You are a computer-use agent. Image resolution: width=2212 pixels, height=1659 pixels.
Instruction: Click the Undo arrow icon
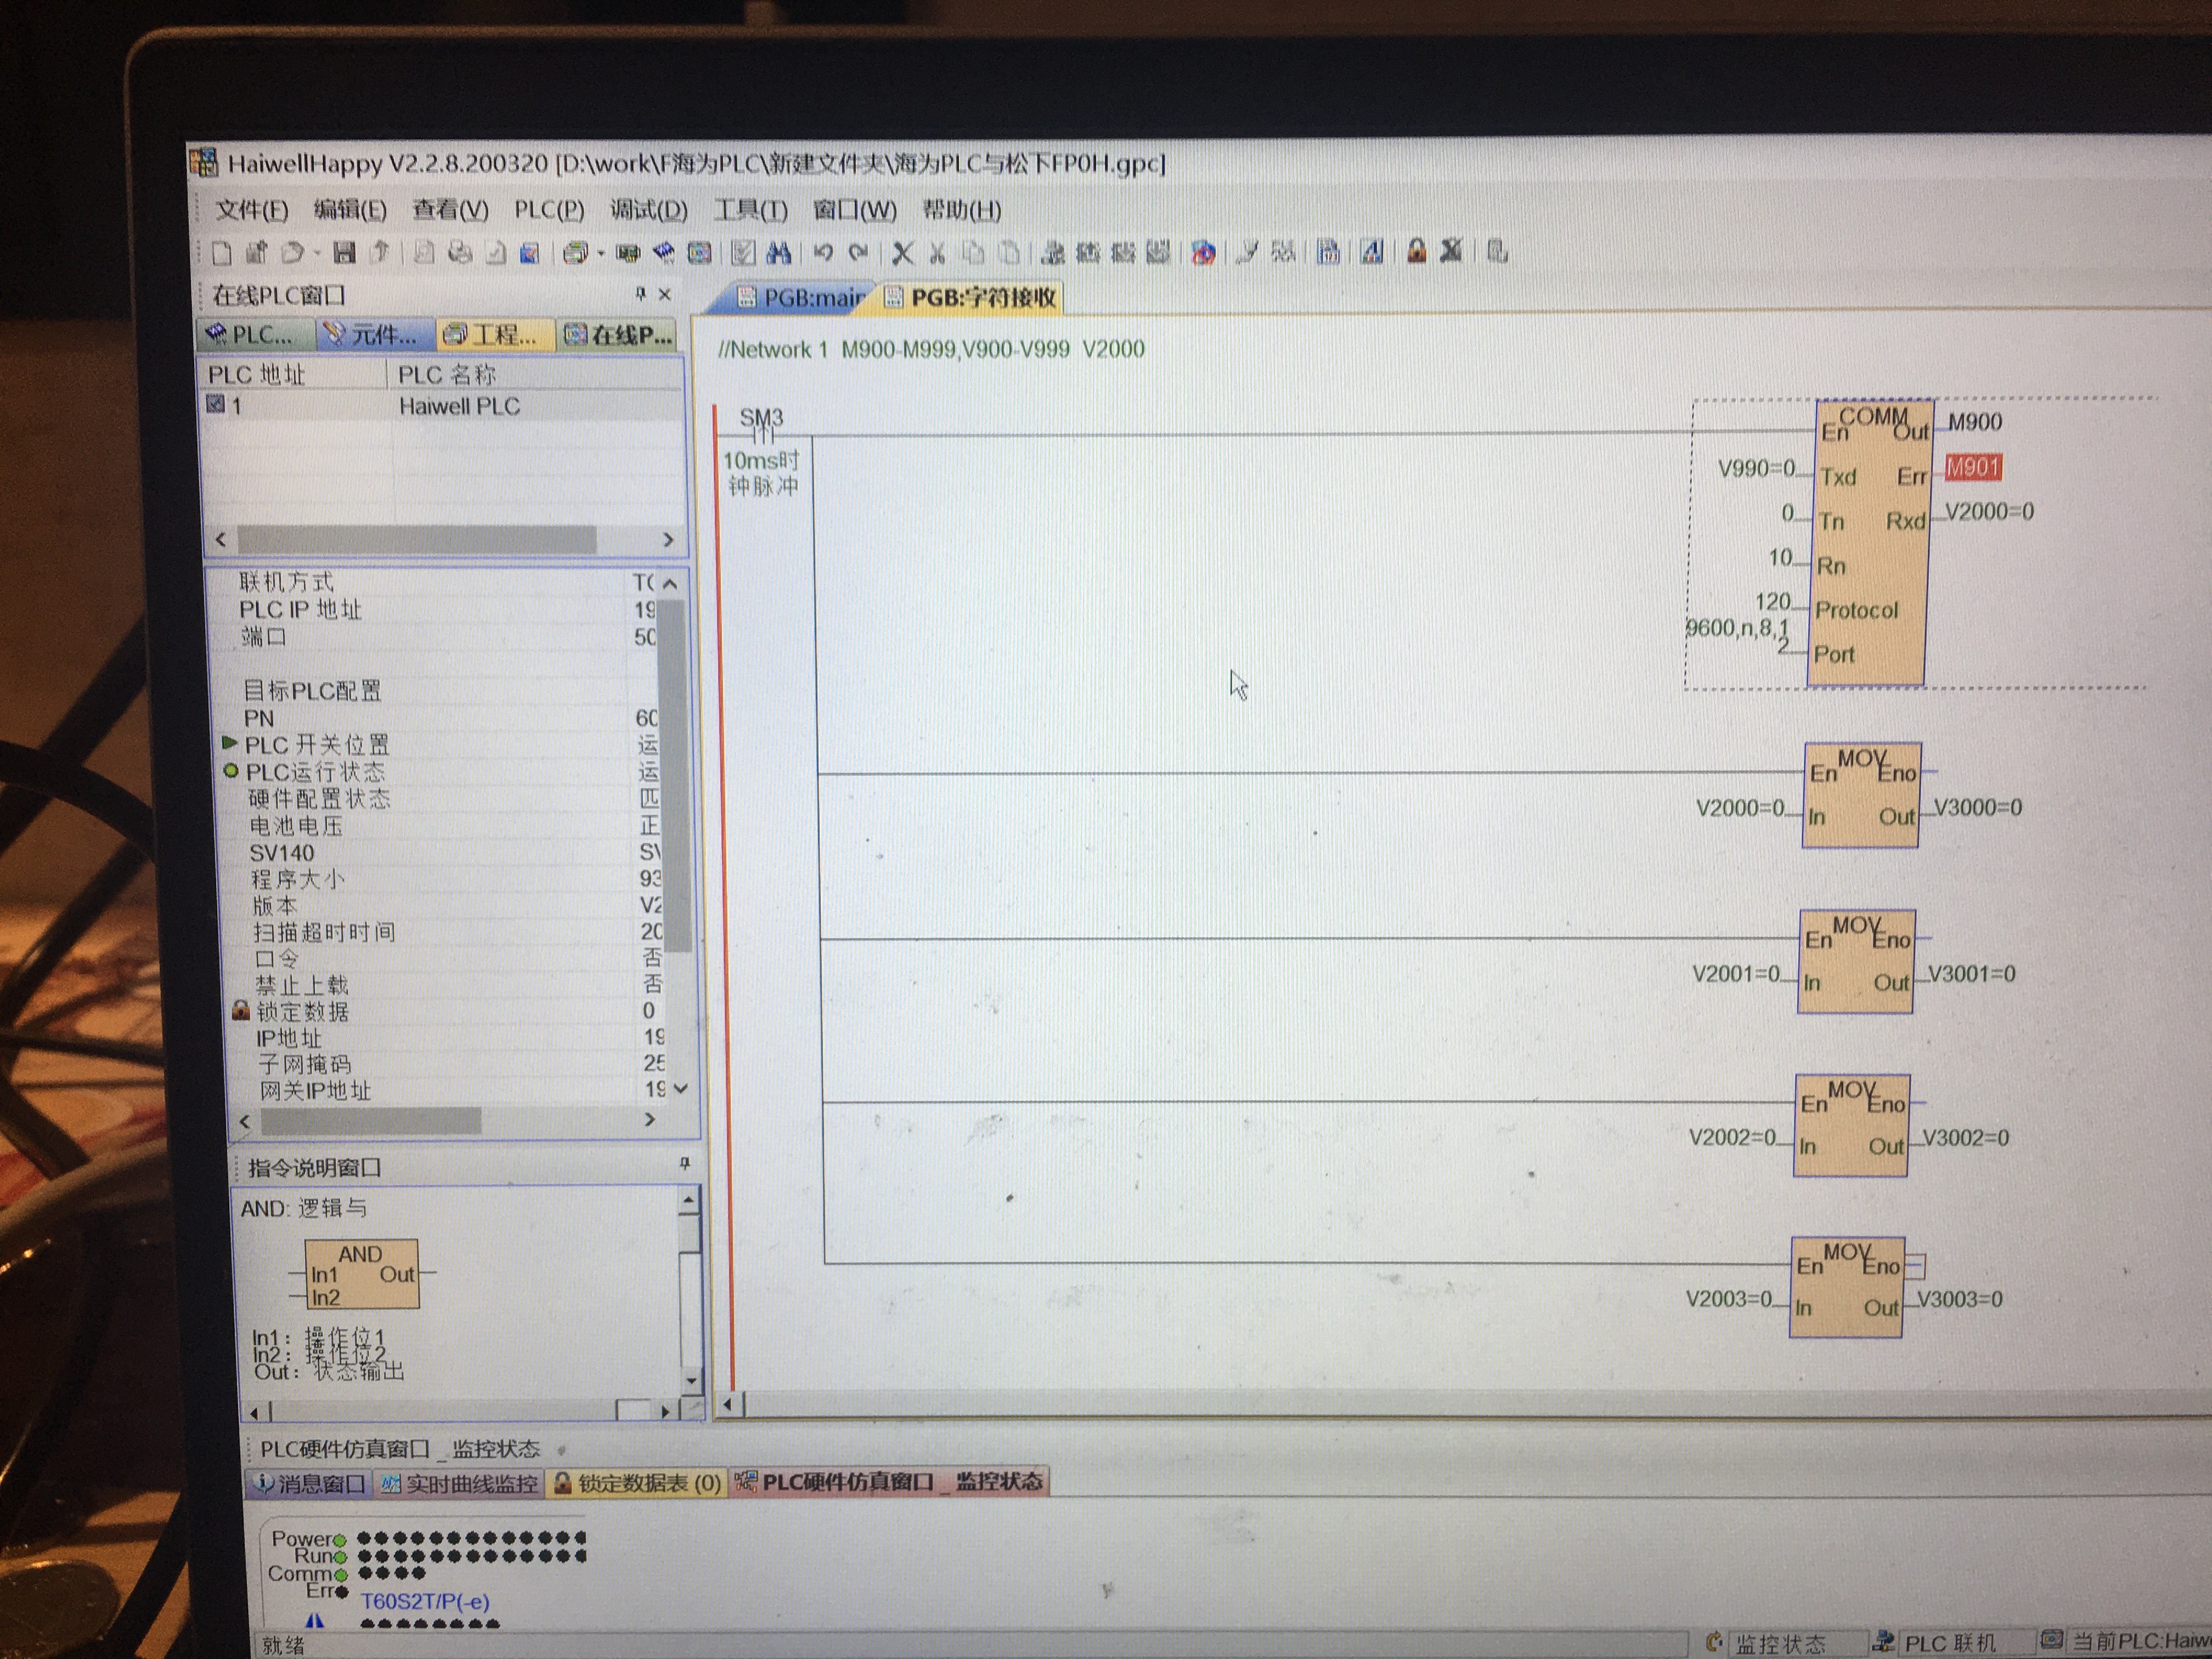pos(823,252)
